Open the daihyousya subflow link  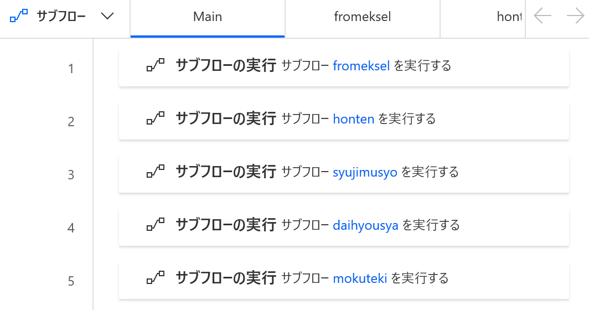[365, 225]
